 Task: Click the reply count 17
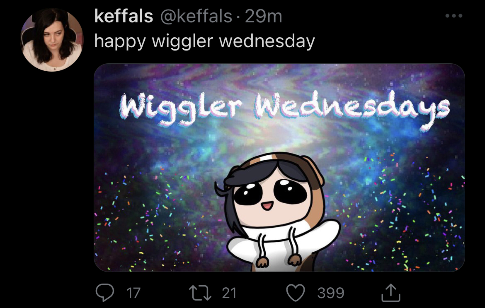pos(133,293)
